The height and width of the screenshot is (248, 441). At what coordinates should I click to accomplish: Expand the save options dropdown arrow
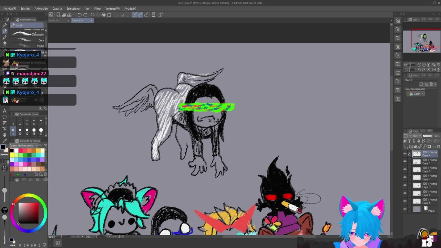[73, 14]
